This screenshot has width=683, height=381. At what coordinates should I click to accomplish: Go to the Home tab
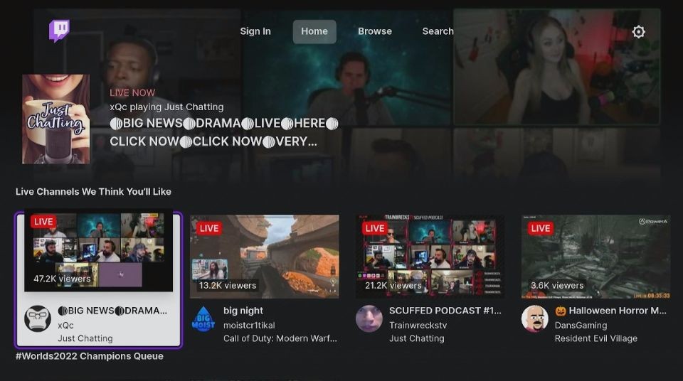pos(314,31)
